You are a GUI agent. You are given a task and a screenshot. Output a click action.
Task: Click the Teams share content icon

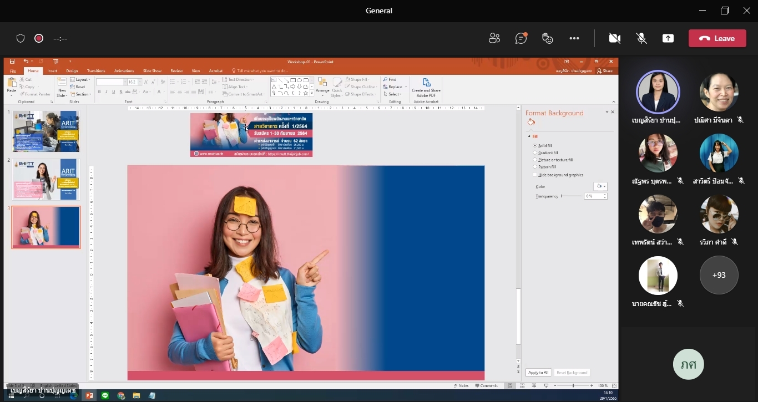[668, 38]
